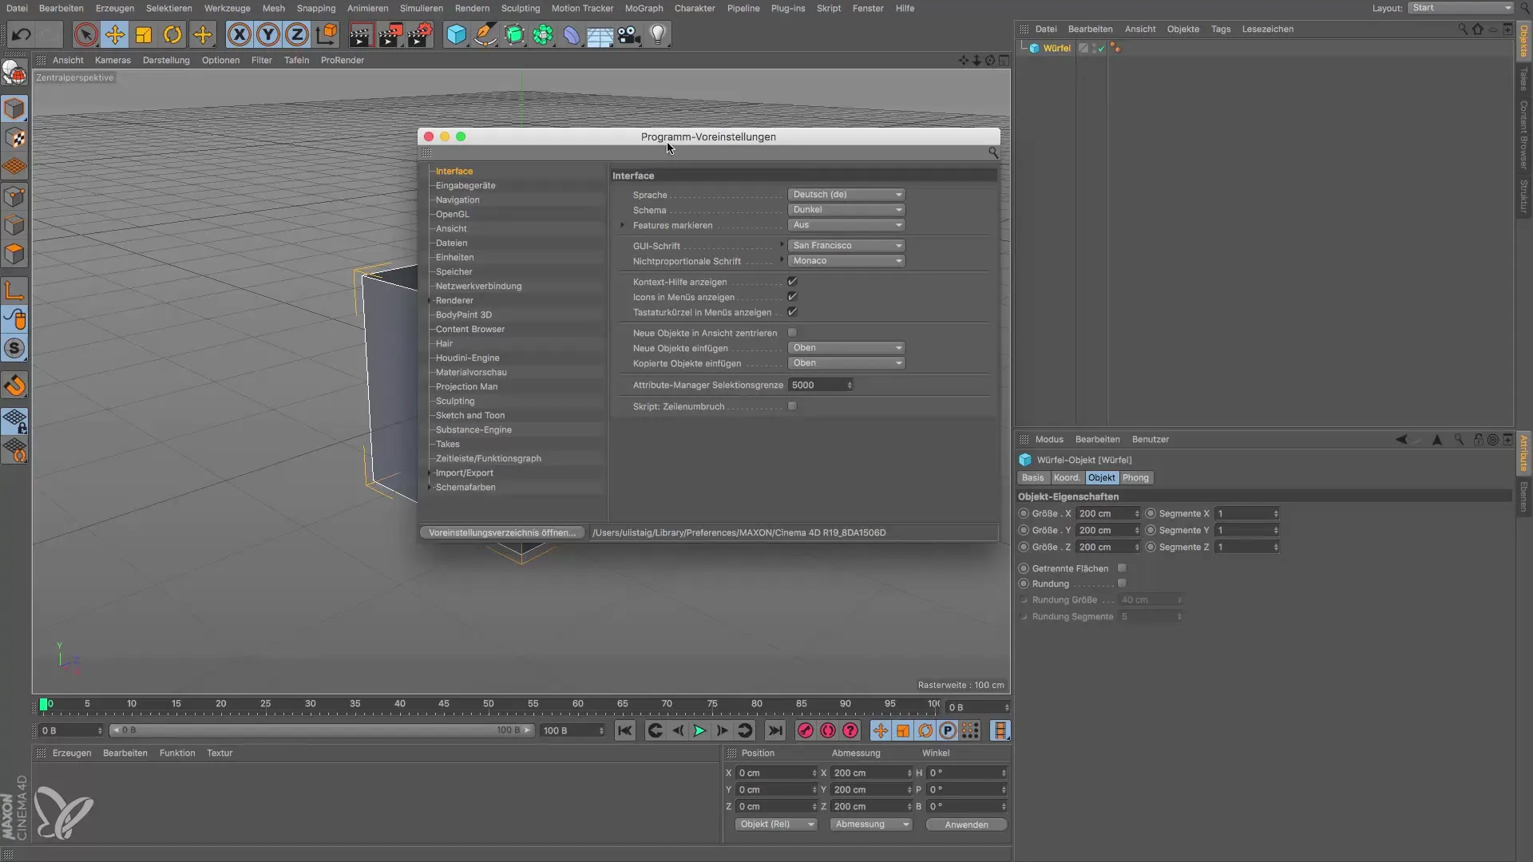Click Voreinstellungsverzeichnis öffnen button

502,532
